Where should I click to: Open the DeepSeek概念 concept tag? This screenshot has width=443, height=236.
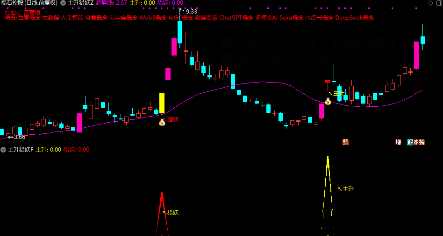(355, 18)
